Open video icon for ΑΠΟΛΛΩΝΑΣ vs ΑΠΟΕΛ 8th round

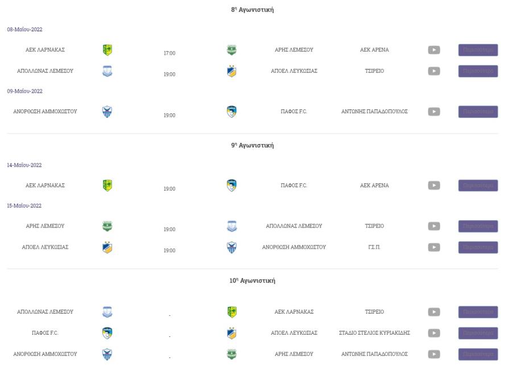click(434, 71)
